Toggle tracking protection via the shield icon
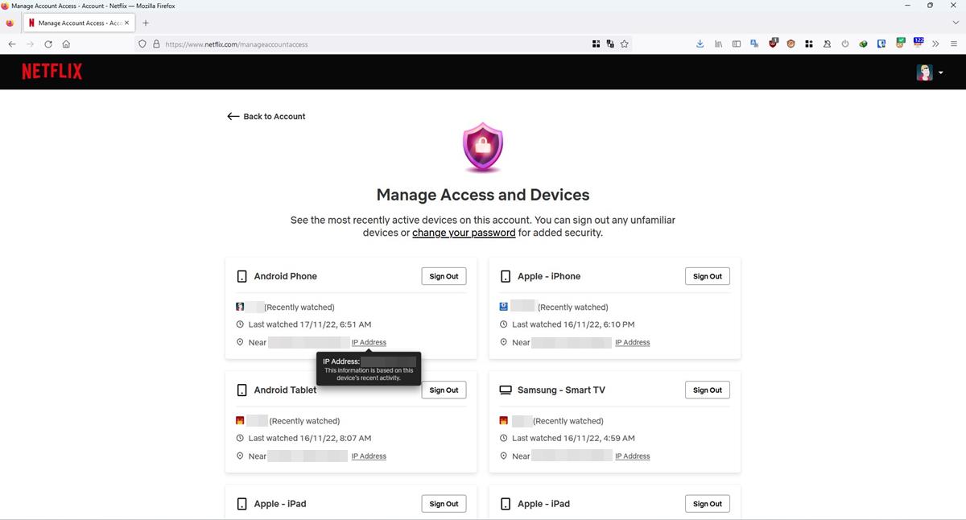The height and width of the screenshot is (520, 966). click(x=142, y=44)
